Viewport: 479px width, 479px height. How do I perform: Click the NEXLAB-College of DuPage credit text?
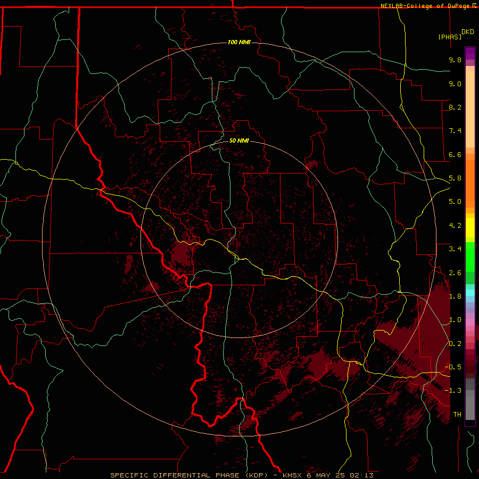click(x=425, y=6)
